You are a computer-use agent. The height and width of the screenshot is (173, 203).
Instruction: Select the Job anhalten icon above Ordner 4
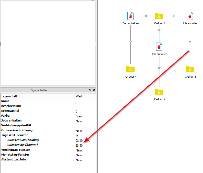click(x=130, y=16)
